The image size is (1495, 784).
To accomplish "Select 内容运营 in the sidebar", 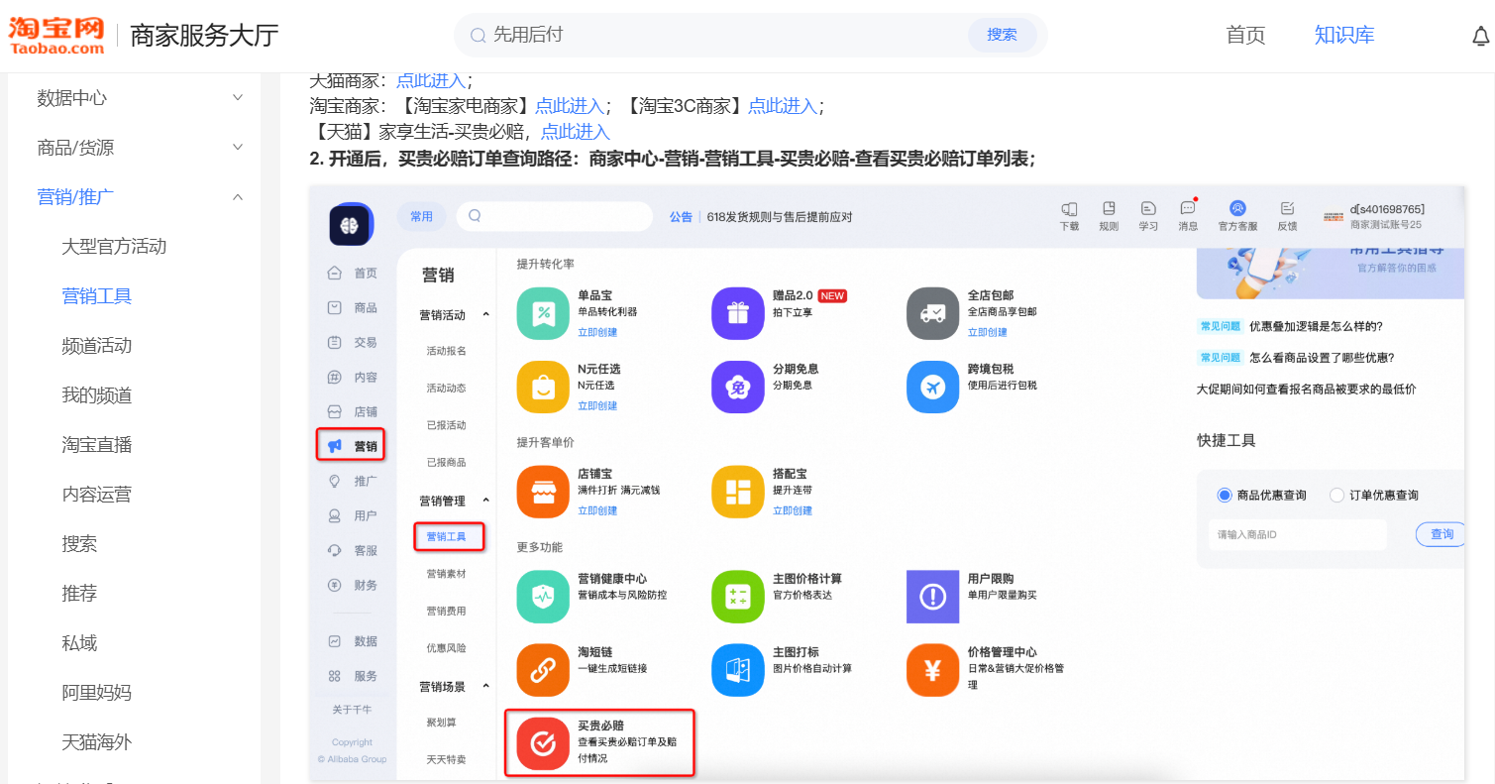I will (x=97, y=495).
